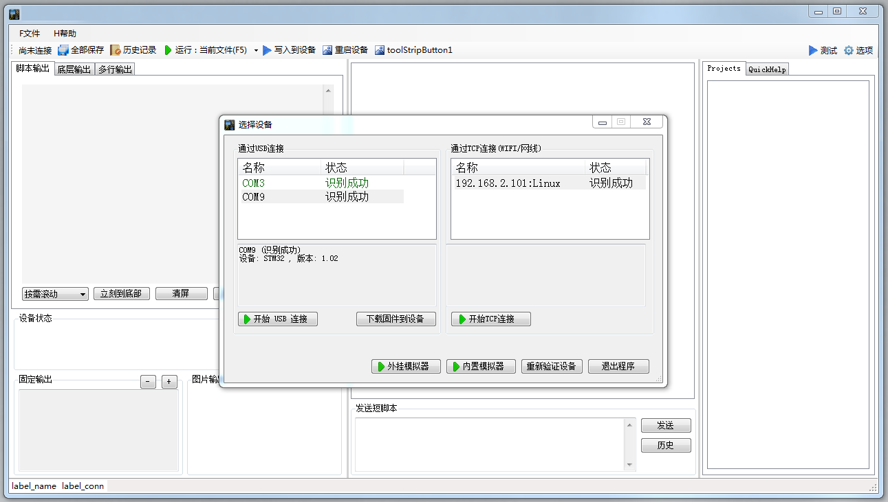Click label_name in the status bar
Viewport: 888px width, 502px height.
(34, 486)
